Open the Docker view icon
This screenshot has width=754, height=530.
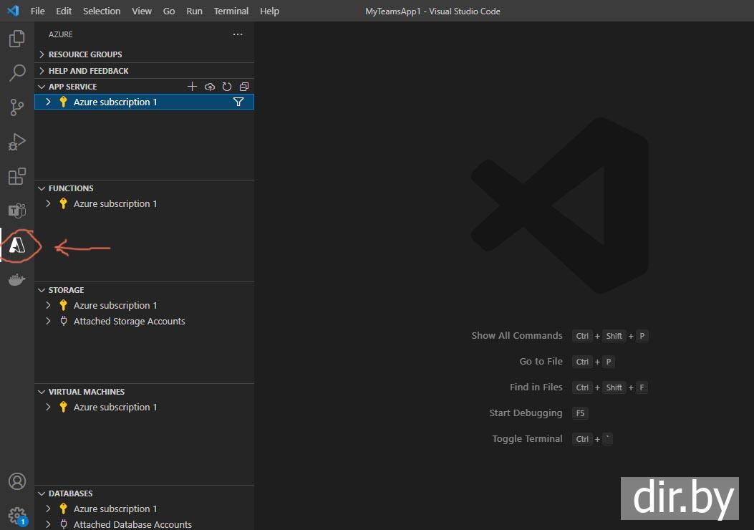[17, 279]
